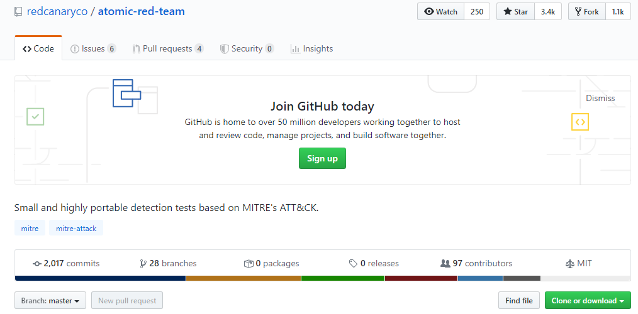View the 2,017 commits history

coord(66,263)
